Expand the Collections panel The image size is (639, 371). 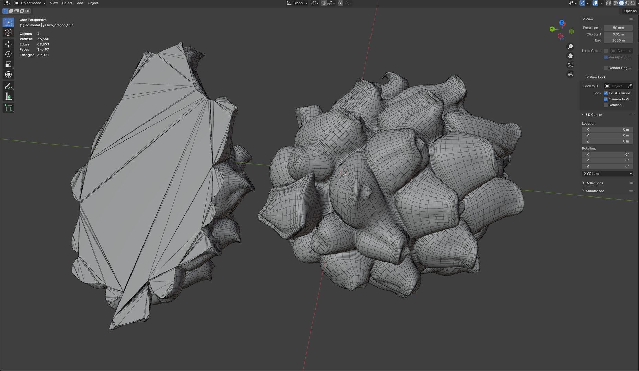click(594, 183)
